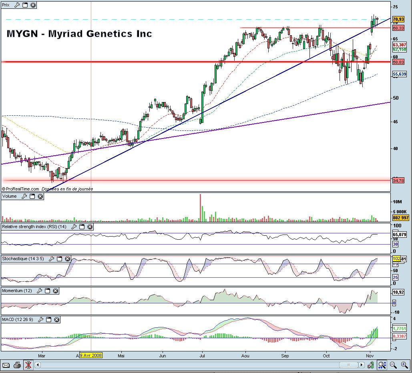Image resolution: width=412 pixels, height=373 pixels.
Task: Click the red 68,33 resistance price label
Action: click(398, 28)
